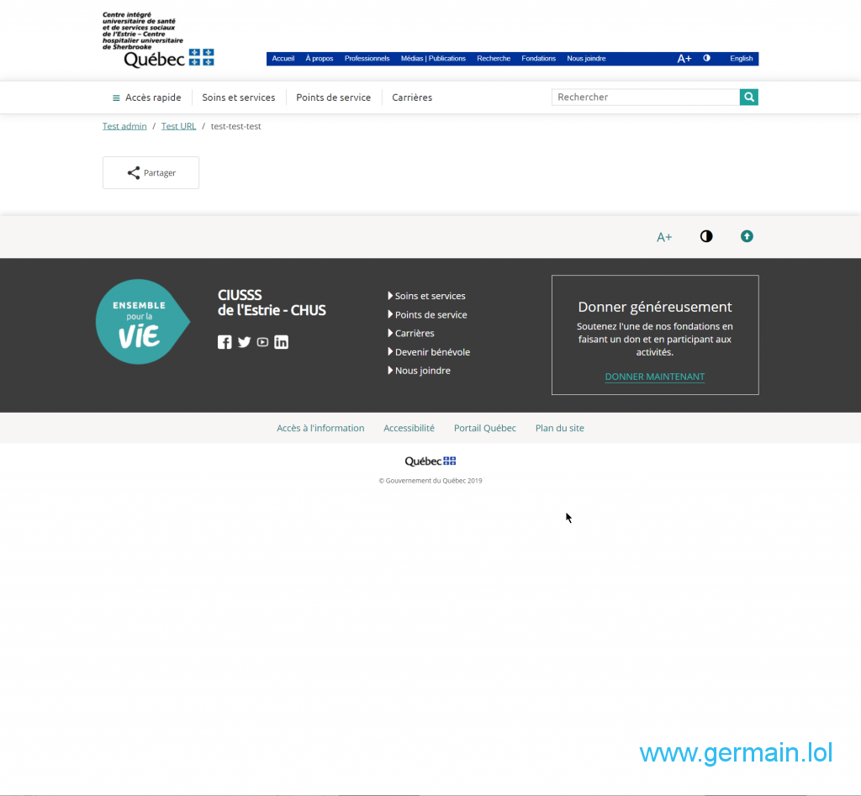
Task: Click the back-to-top arrow icon
Action: tap(747, 236)
